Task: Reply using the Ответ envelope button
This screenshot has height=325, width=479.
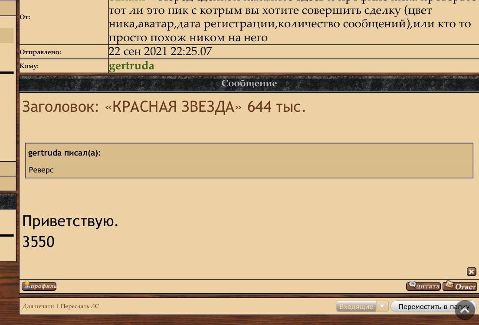Action: (x=460, y=286)
